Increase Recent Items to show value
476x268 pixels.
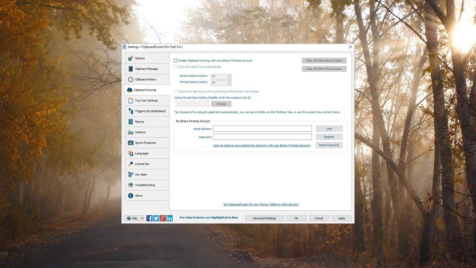(229, 76)
